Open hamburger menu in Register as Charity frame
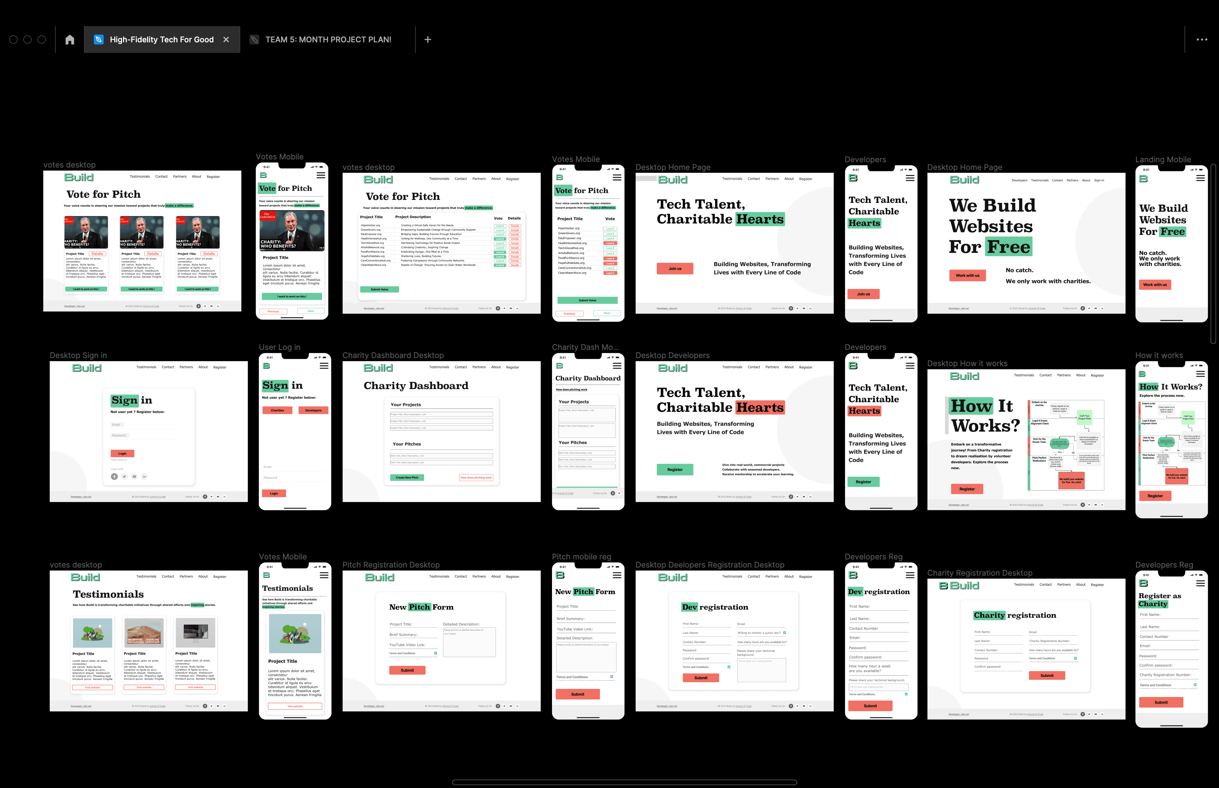 pyautogui.click(x=1200, y=583)
